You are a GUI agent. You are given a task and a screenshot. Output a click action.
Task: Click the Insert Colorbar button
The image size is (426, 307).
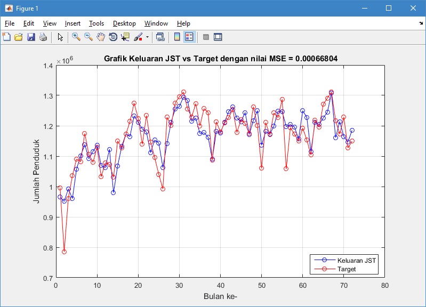coord(177,37)
